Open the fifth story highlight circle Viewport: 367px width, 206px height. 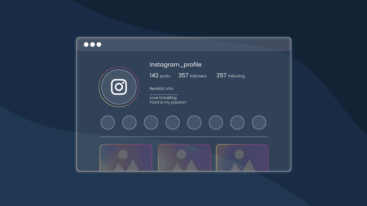(194, 122)
